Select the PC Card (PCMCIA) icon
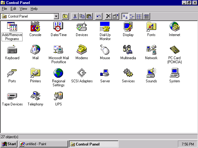The image size is (198, 148). tap(174, 50)
